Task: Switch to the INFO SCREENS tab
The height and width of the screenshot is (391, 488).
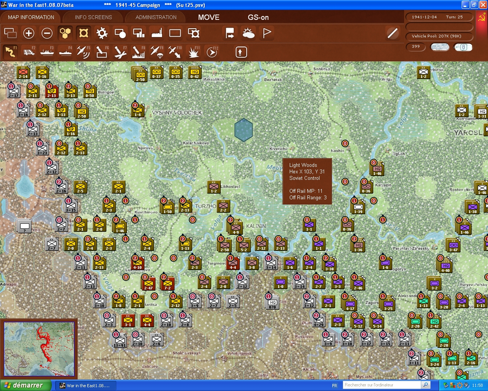Action: [x=93, y=17]
